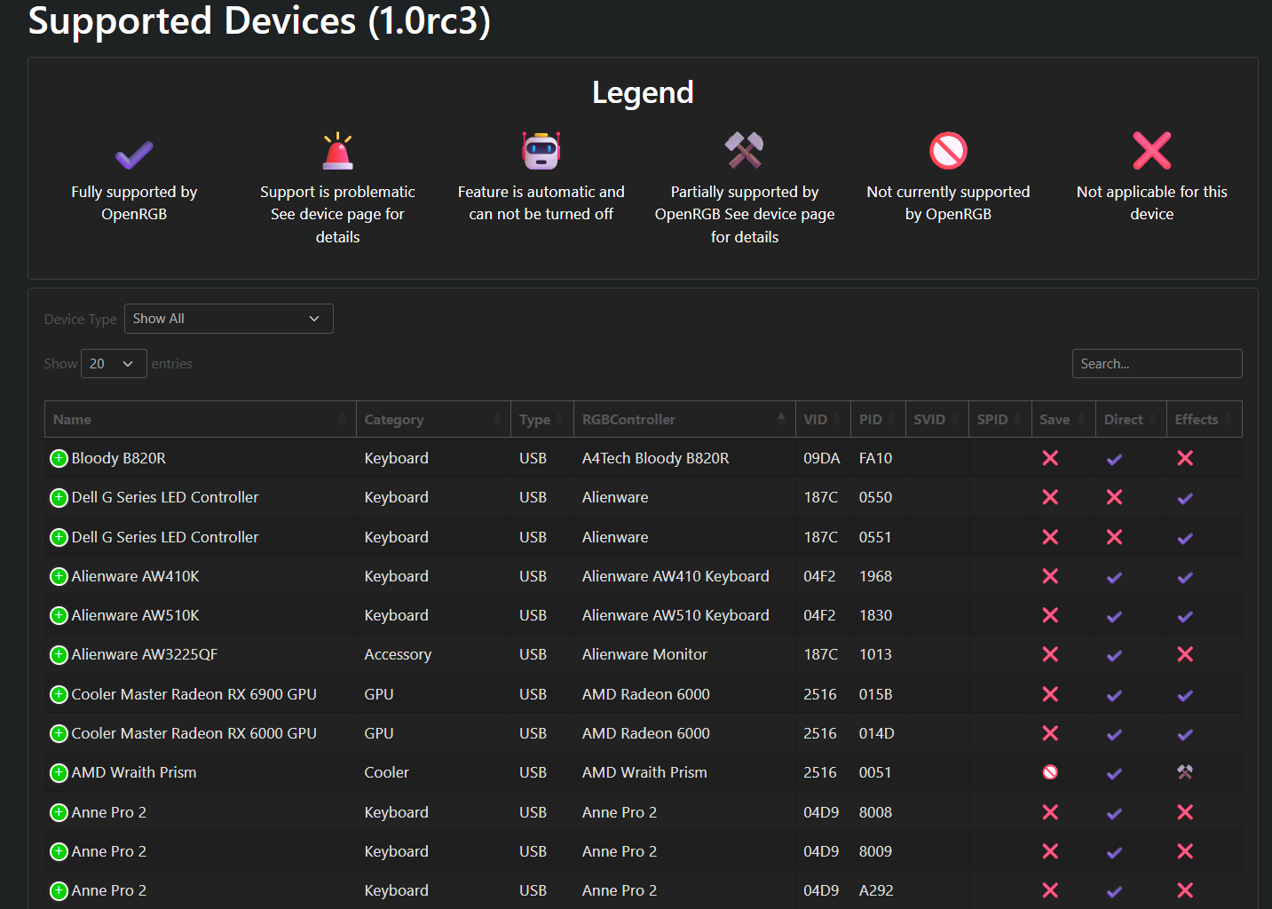The width and height of the screenshot is (1272, 909).
Task: Sort the table by the SVID column
Action: click(x=936, y=419)
